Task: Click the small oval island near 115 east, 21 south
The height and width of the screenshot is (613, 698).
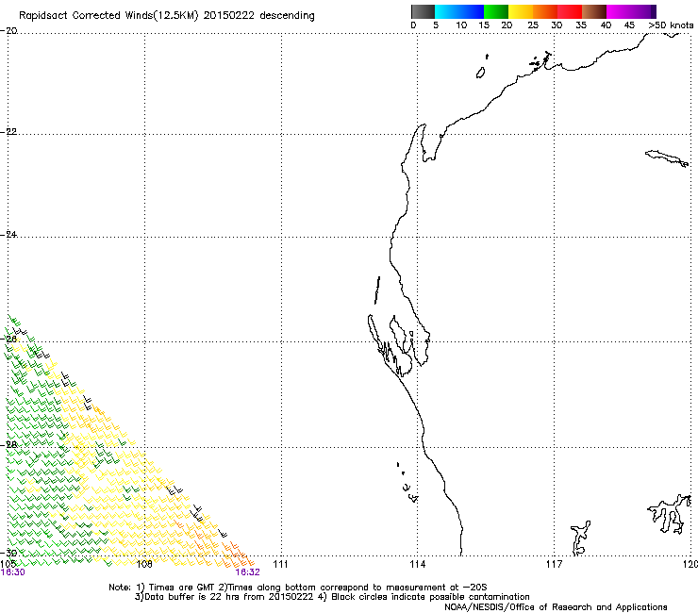Action: click(x=480, y=73)
